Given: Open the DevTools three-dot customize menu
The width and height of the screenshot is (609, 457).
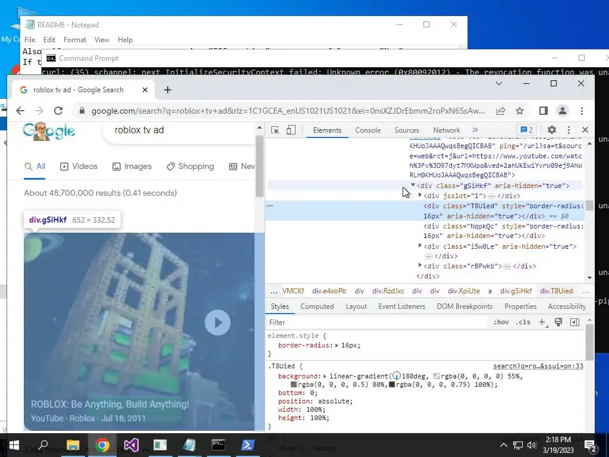Looking at the screenshot, I should click(x=569, y=130).
